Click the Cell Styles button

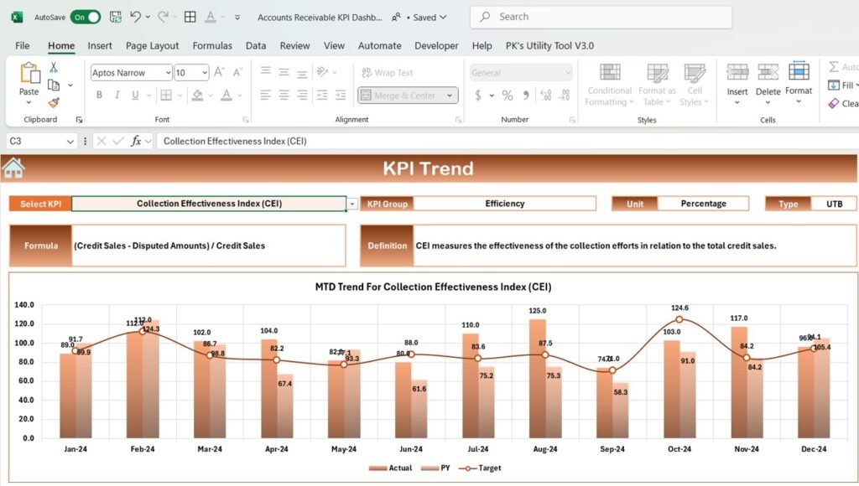coord(695,87)
